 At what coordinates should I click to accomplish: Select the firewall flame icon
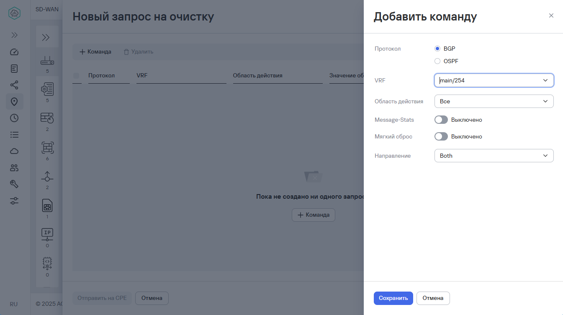click(47, 118)
